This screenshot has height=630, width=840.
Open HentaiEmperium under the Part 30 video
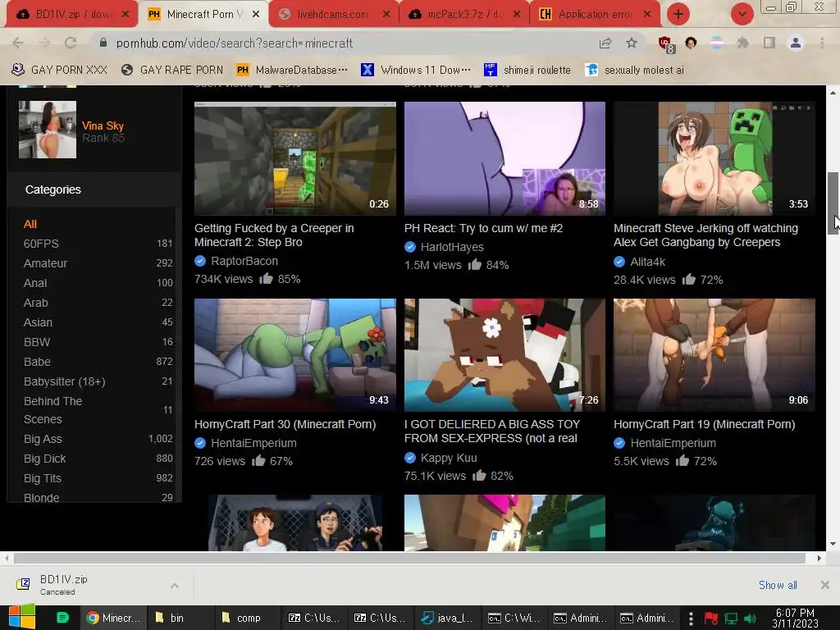point(253,443)
